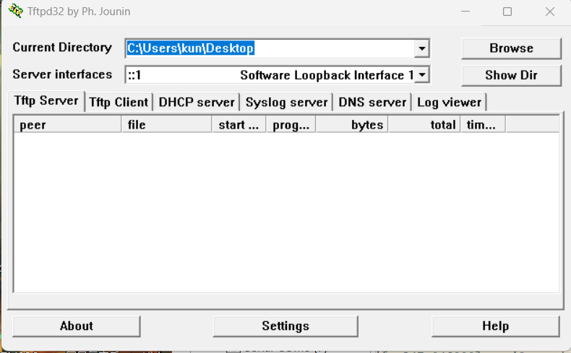
Task: Click the Browse button
Action: tap(511, 48)
